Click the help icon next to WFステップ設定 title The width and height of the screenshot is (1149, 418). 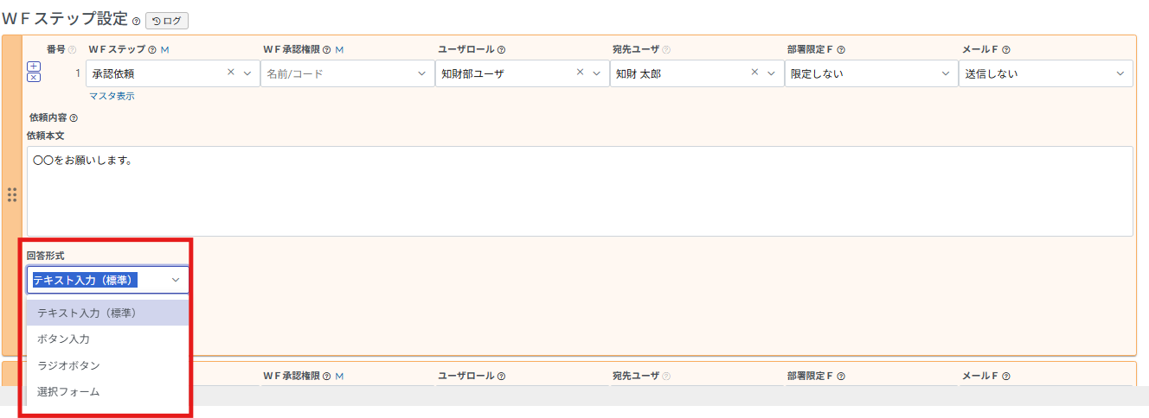136,21
